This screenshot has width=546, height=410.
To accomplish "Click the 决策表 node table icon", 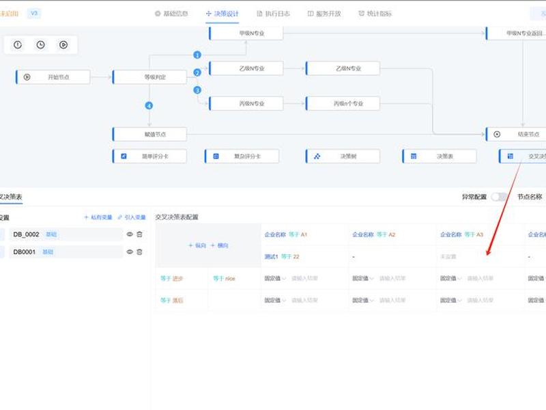I will point(414,156).
